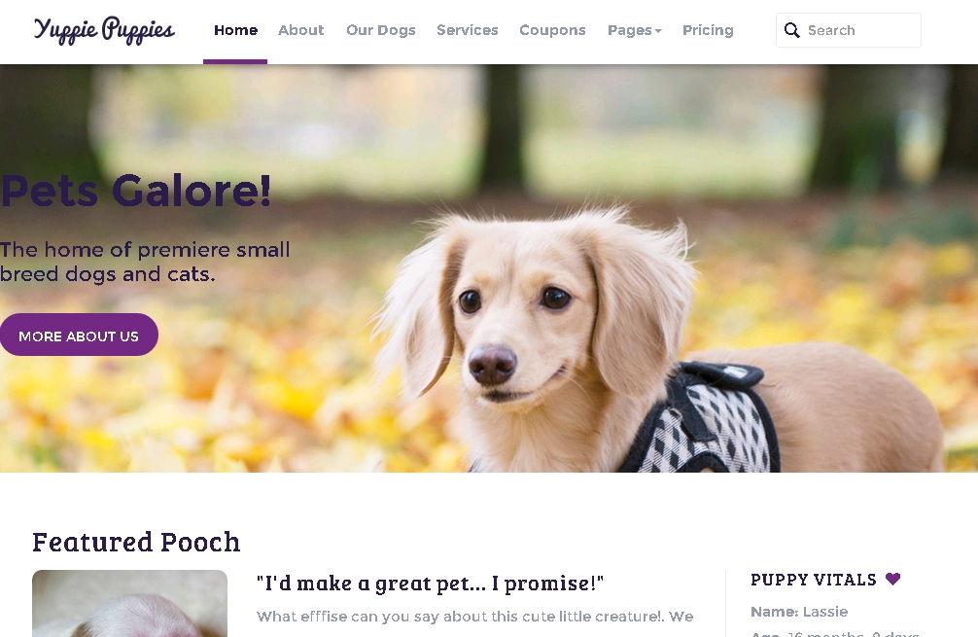
Task: Visit the Coupons page
Action: (x=552, y=30)
